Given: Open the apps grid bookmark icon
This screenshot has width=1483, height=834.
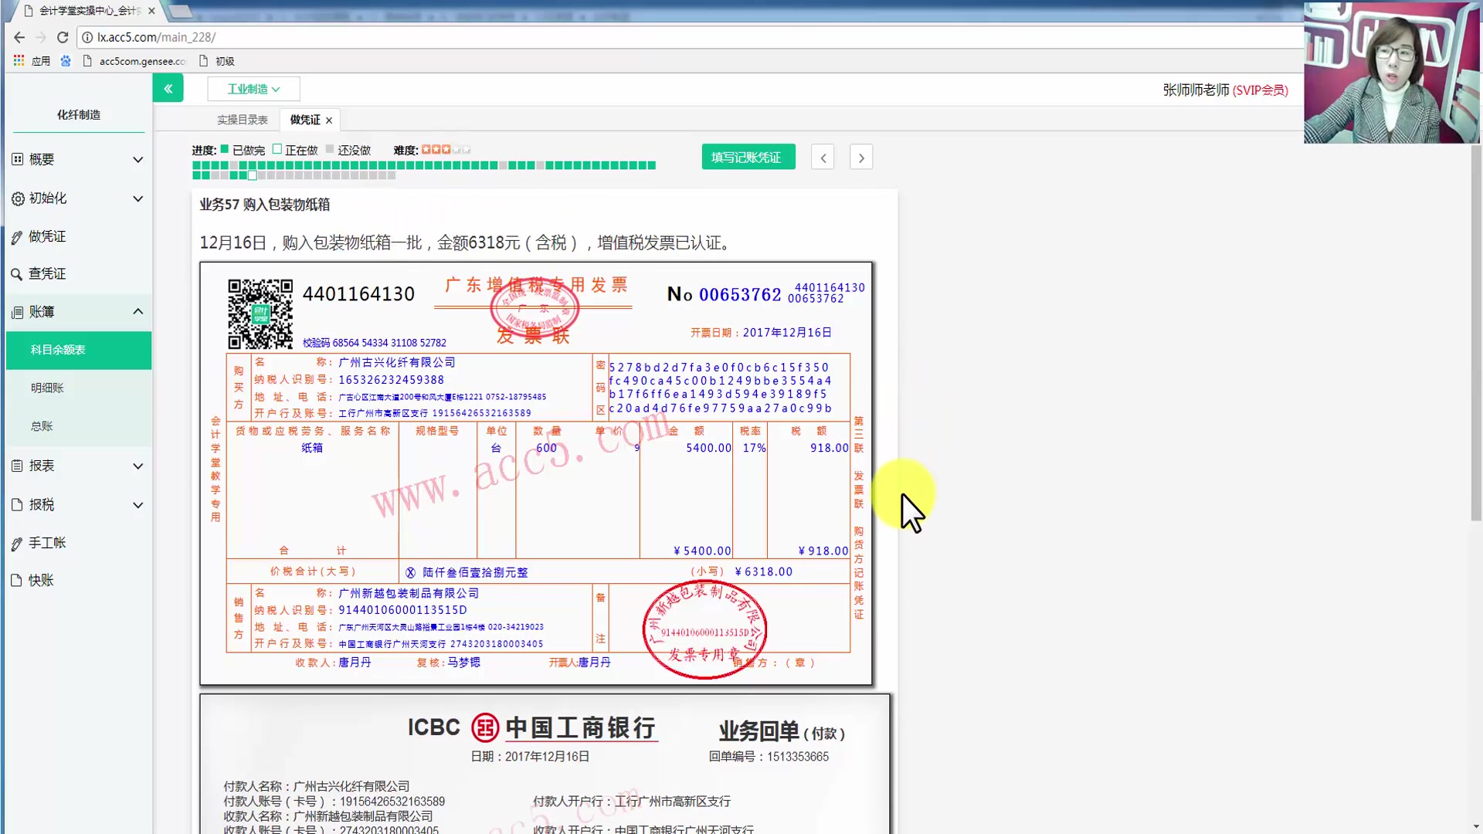Looking at the screenshot, I should pyautogui.click(x=19, y=60).
